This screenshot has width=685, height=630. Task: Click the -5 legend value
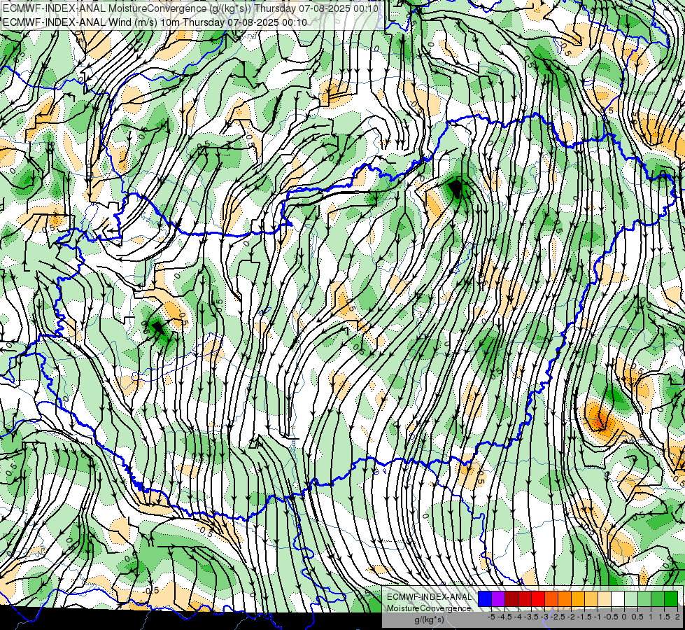(x=491, y=617)
